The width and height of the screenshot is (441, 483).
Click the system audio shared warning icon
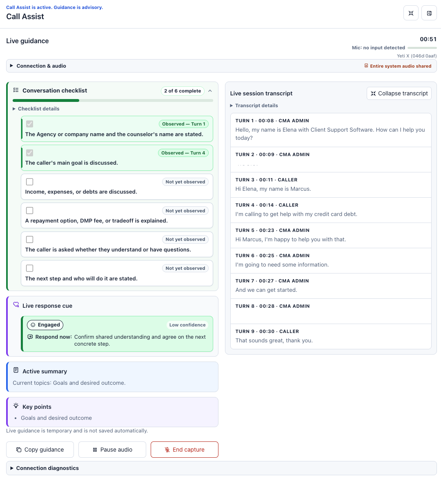(x=366, y=66)
